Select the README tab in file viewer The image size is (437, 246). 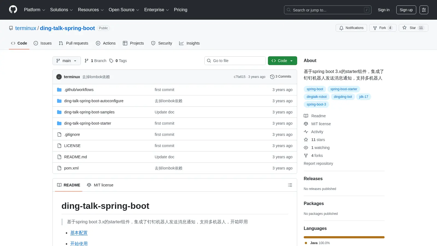click(69, 185)
